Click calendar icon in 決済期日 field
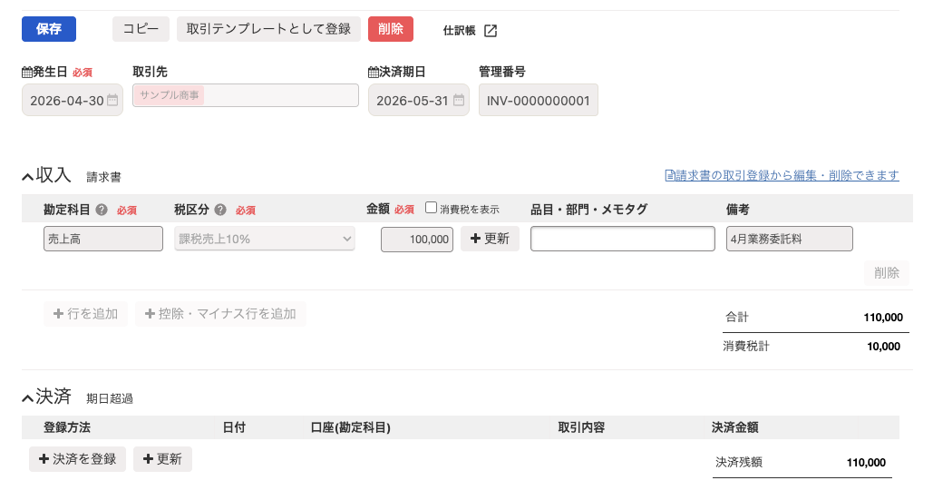The width and height of the screenshot is (933, 500). click(x=459, y=101)
